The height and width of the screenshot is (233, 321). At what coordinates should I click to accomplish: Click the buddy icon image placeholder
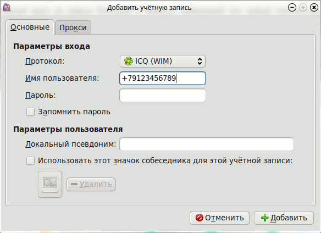(x=50, y=184)
